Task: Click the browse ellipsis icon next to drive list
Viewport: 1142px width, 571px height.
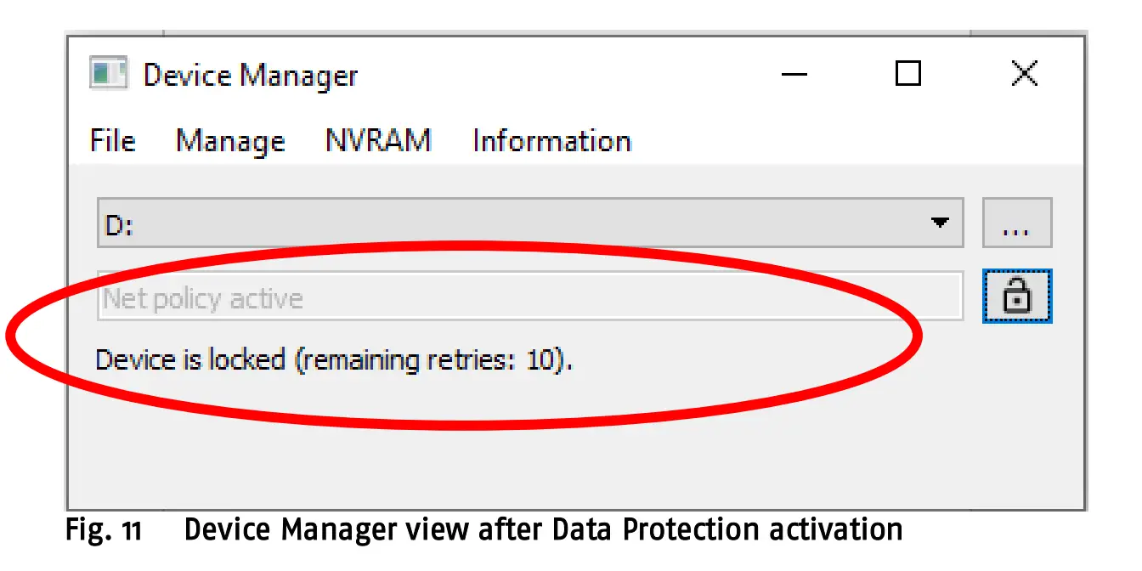Action: coord(1016,223)
